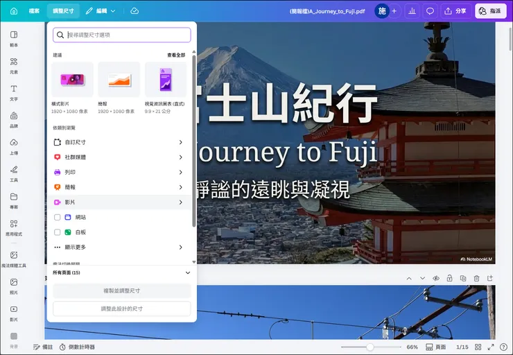
Task: Open 倒數計時器 timer
Action: [77, 347]
